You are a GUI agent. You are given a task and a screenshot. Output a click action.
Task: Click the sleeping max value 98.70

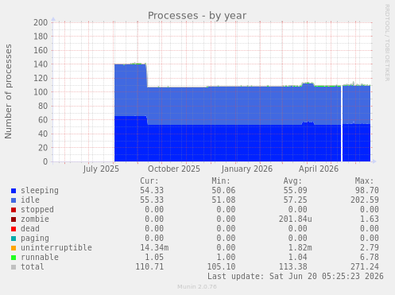[367, 191]
